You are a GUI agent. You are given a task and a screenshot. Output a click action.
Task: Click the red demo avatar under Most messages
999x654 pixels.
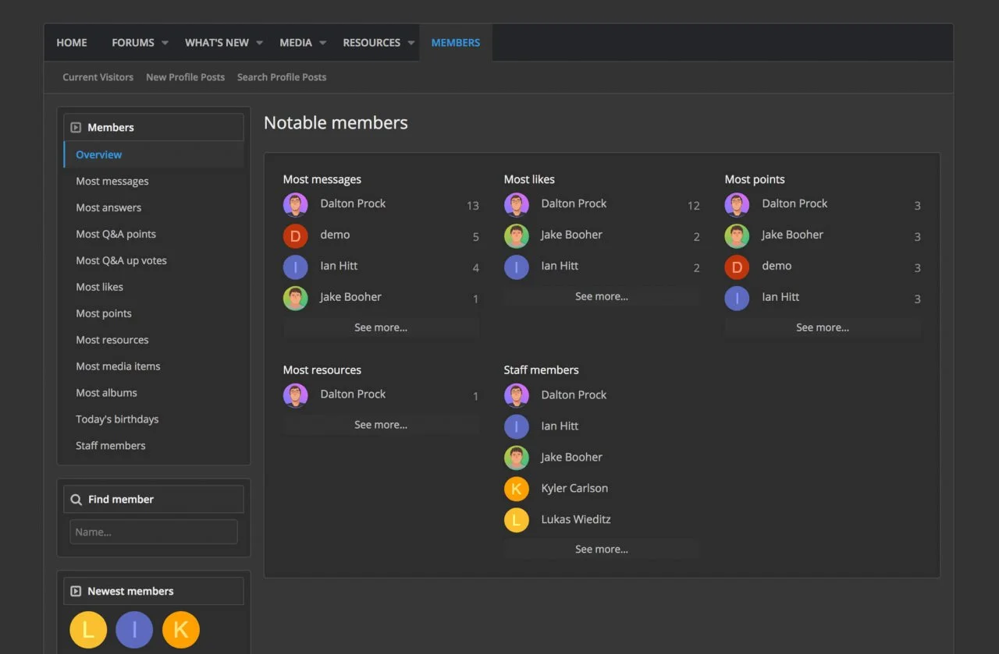click(295, 235)
